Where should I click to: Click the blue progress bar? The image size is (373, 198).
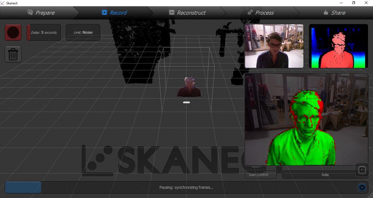[23, 187]
